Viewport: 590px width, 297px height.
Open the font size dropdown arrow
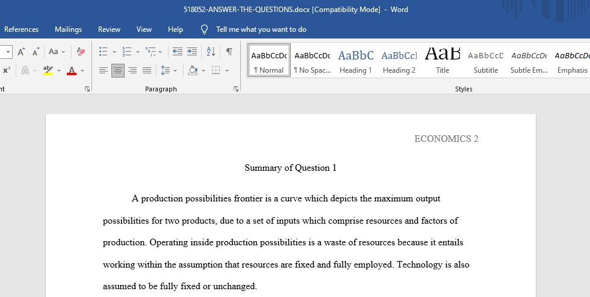[x=8, y=52]
